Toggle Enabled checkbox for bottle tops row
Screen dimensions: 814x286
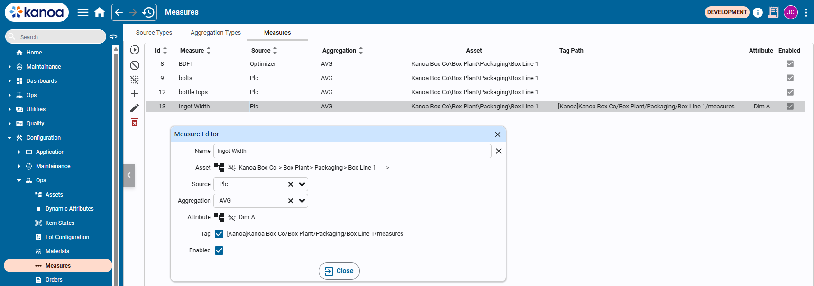[x=790, y=92]
